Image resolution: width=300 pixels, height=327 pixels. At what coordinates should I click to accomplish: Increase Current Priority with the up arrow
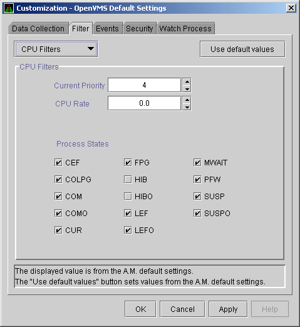187,81
